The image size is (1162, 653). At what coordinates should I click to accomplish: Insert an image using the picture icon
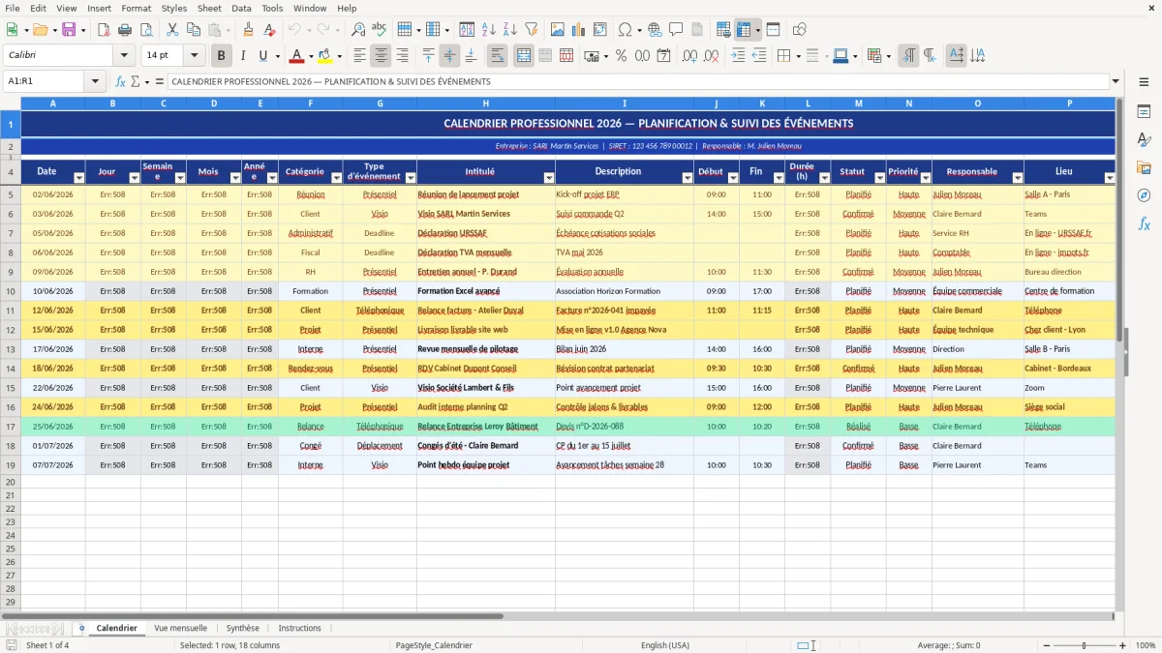tap(559, 30)
